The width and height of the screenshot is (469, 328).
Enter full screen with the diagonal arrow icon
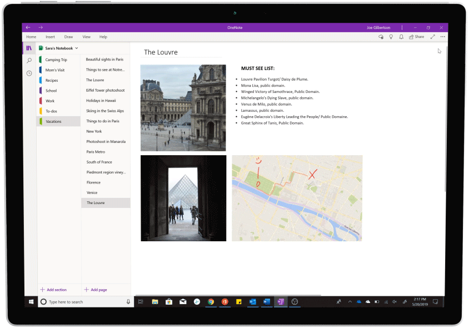[x=432, y=36]
